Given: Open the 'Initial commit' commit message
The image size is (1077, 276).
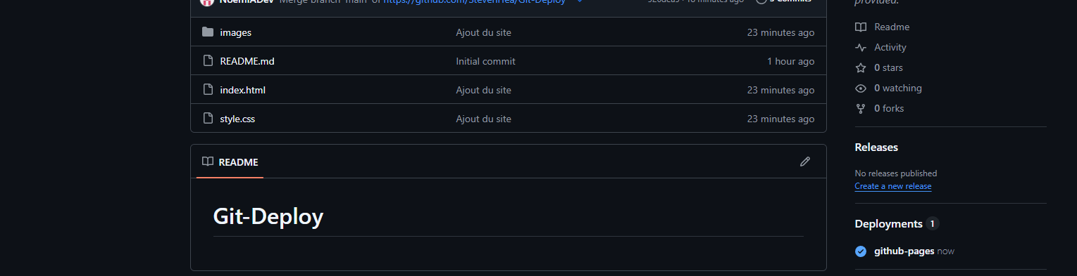Looking at the screenshot, I should coord(485,61).
